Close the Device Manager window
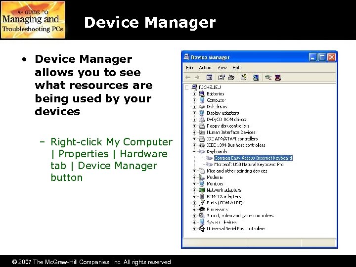The width and height of the screenshot is (356, 267). point(331,57)
